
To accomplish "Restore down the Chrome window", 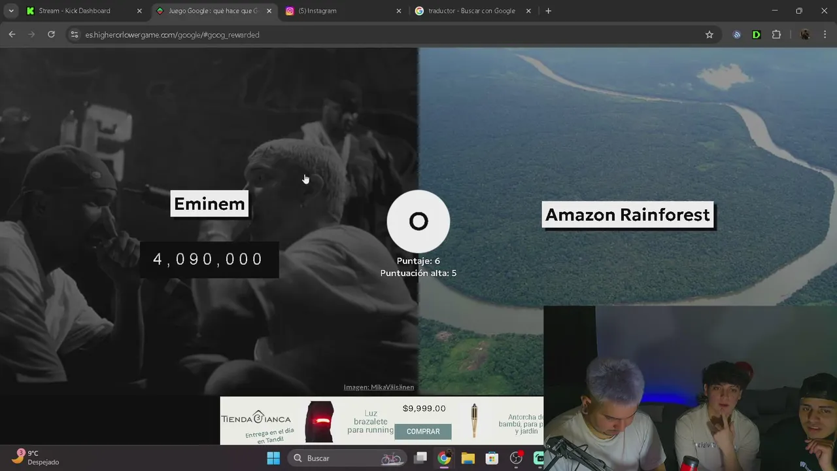I will pos(799,10).
